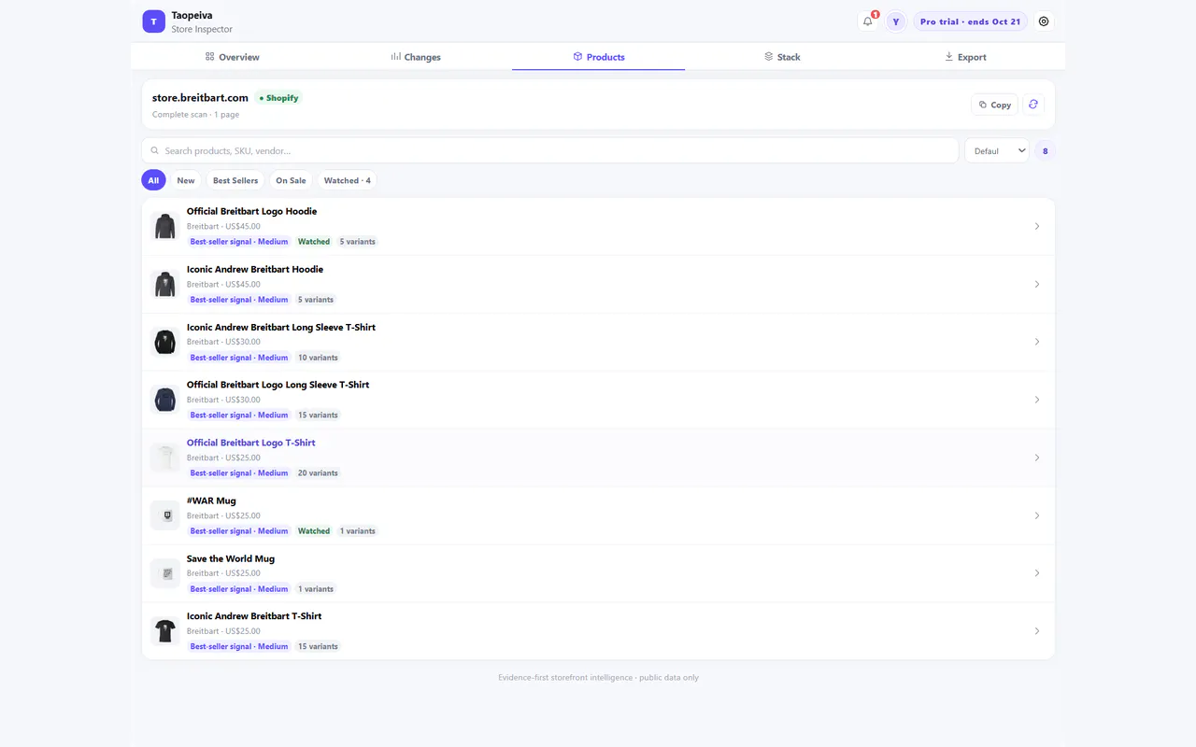Expand Iconic Andrew Breitbart Long Sleeve chevron
The image size is (1196, 747).
[1036, 342]
